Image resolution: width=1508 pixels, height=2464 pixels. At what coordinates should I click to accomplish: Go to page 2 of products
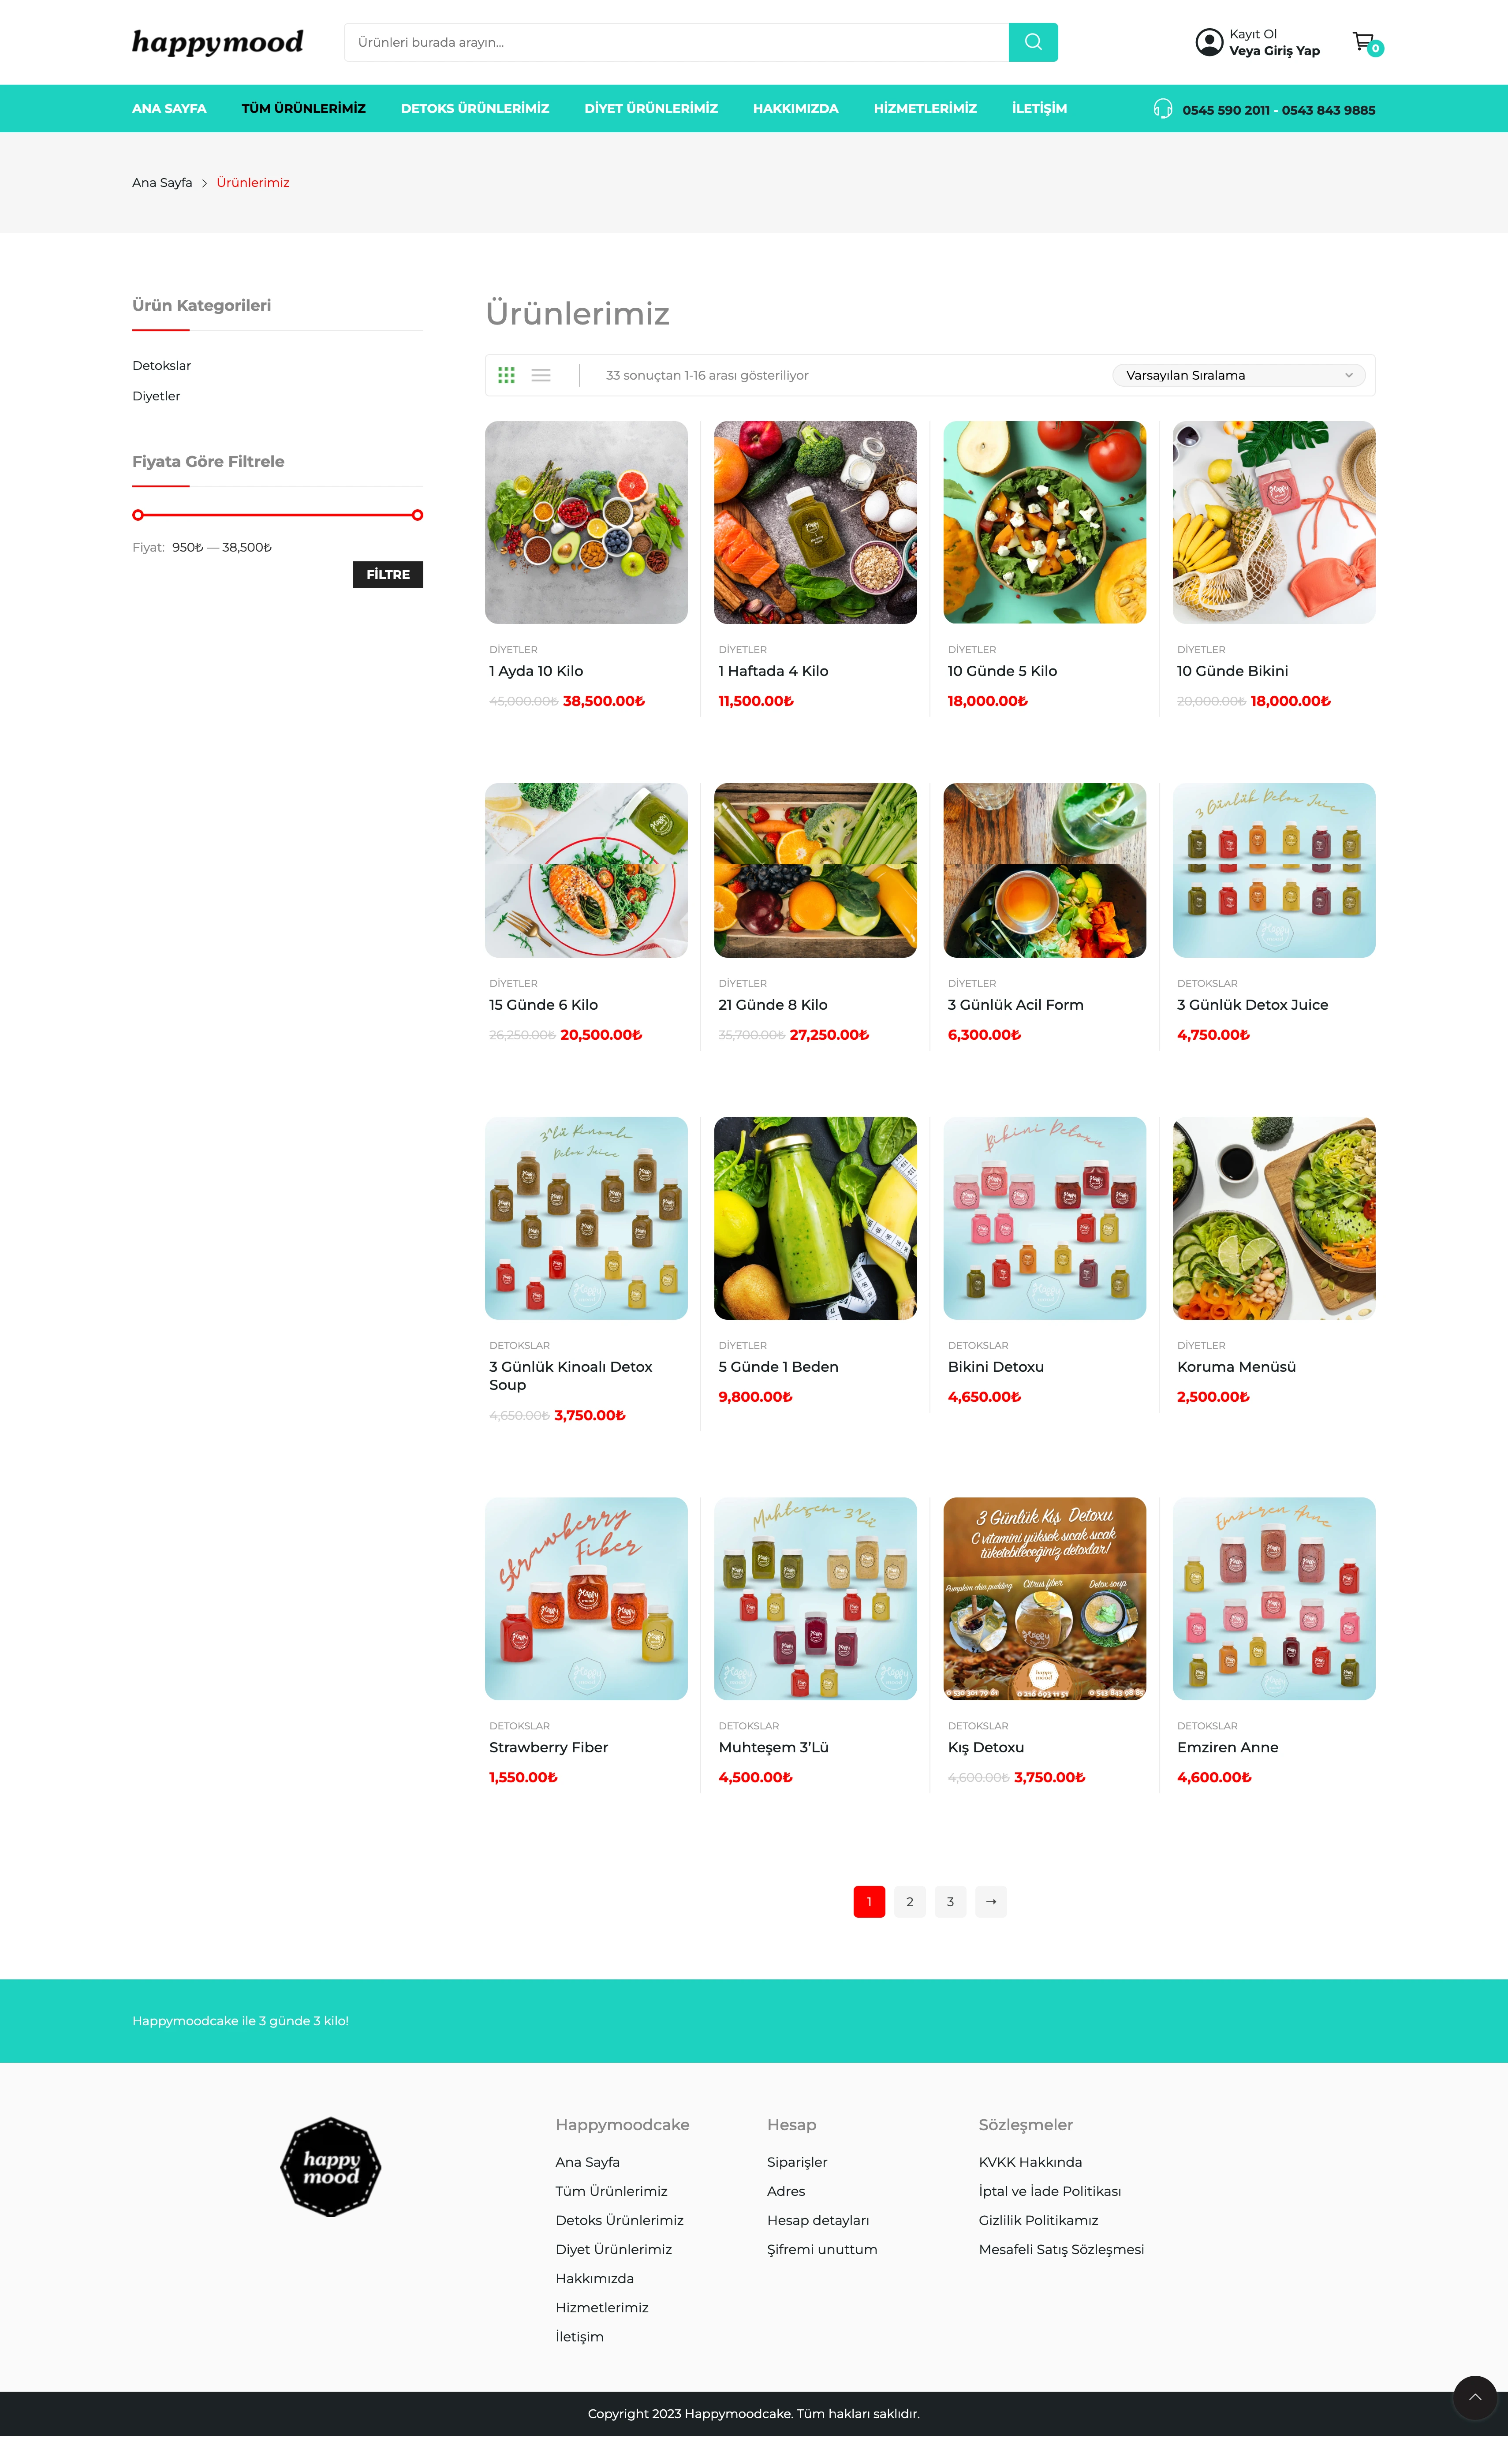click(909, 1901)
